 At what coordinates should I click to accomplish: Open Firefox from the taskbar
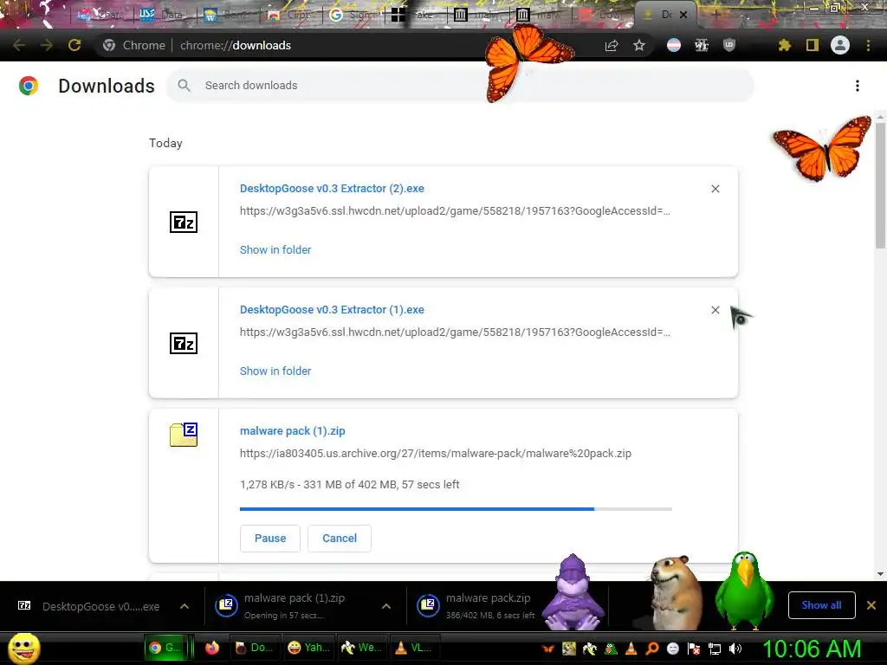212,648
